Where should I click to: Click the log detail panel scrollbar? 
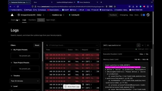pos(152,71)
